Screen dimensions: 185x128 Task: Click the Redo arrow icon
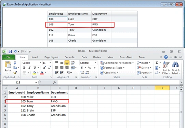click(x=22, y=52)
